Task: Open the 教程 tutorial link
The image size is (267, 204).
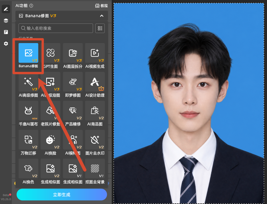Action: (101, 6)
